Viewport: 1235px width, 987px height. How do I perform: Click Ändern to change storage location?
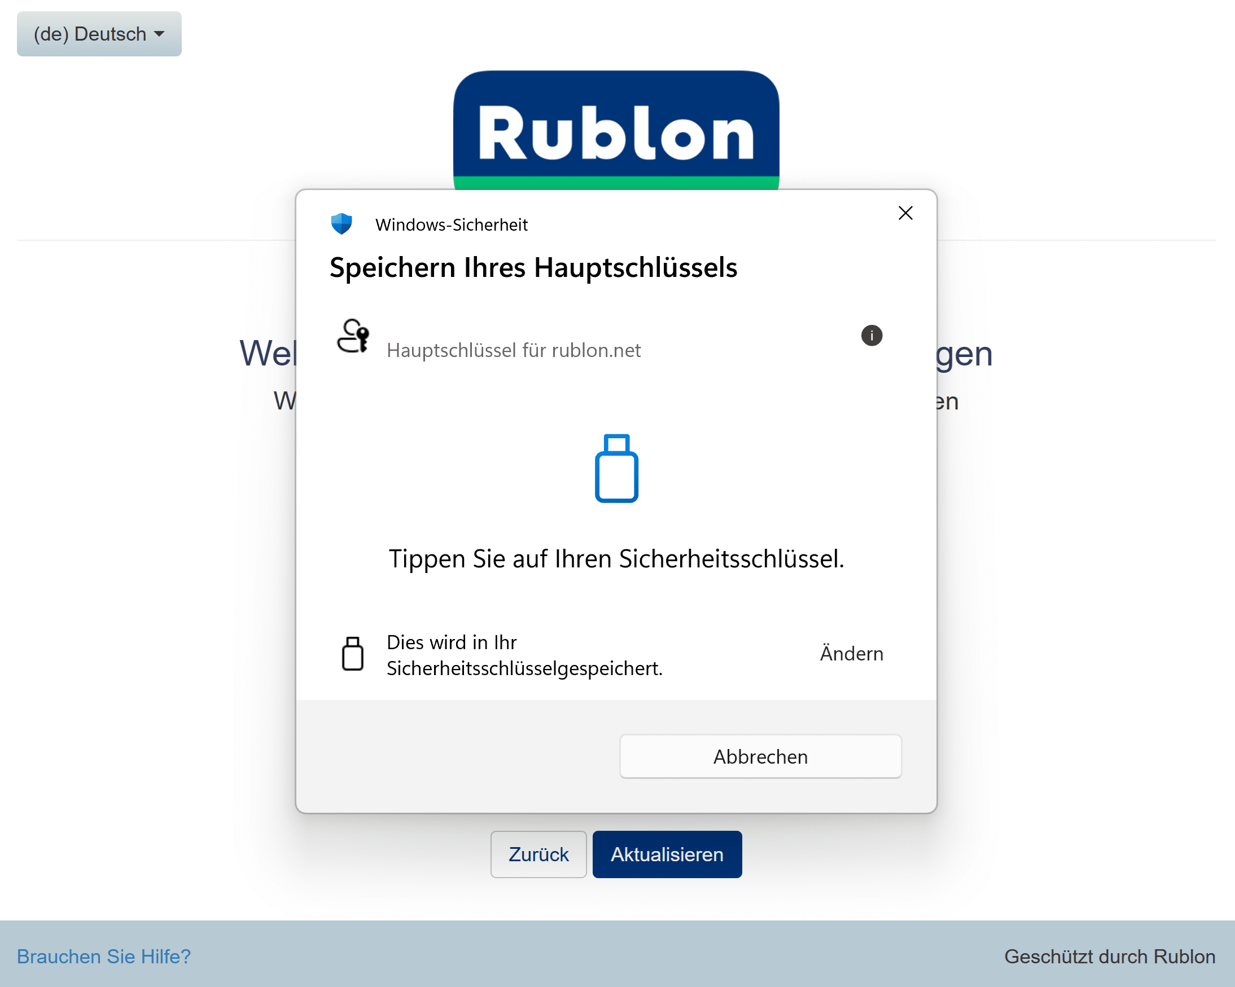click(x=851, y=654)
